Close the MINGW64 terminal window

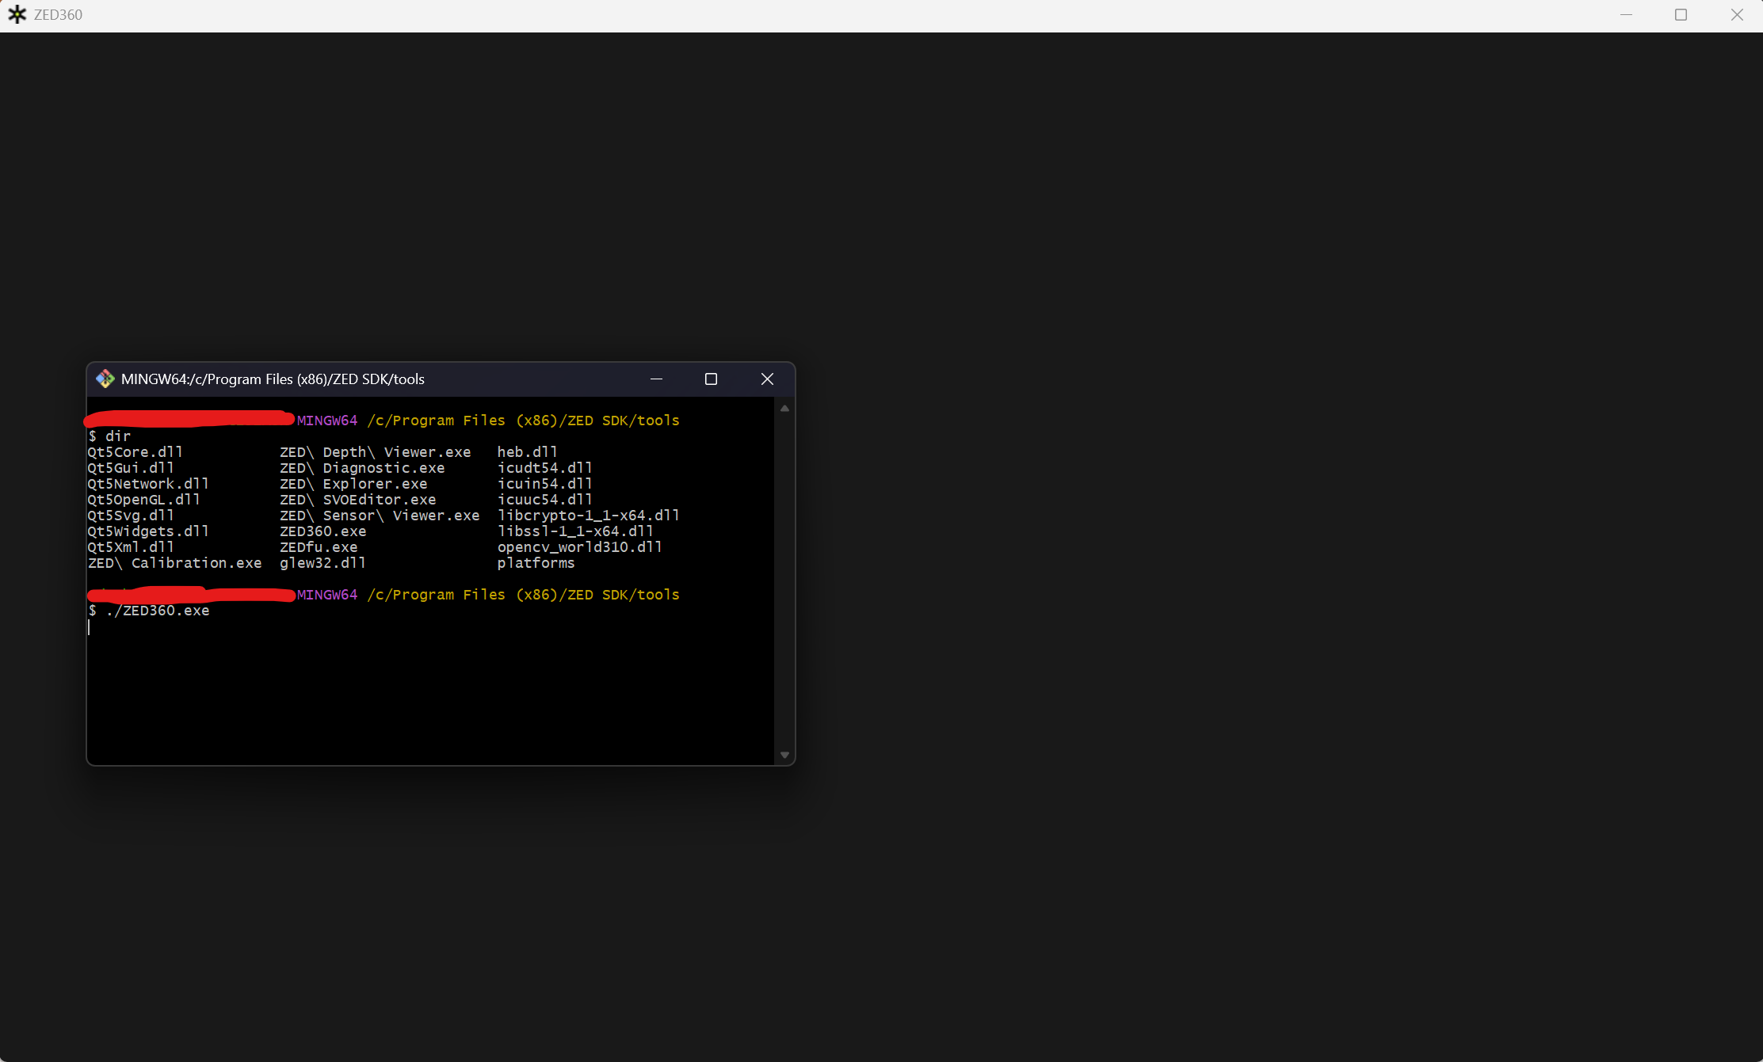point(767,379)
